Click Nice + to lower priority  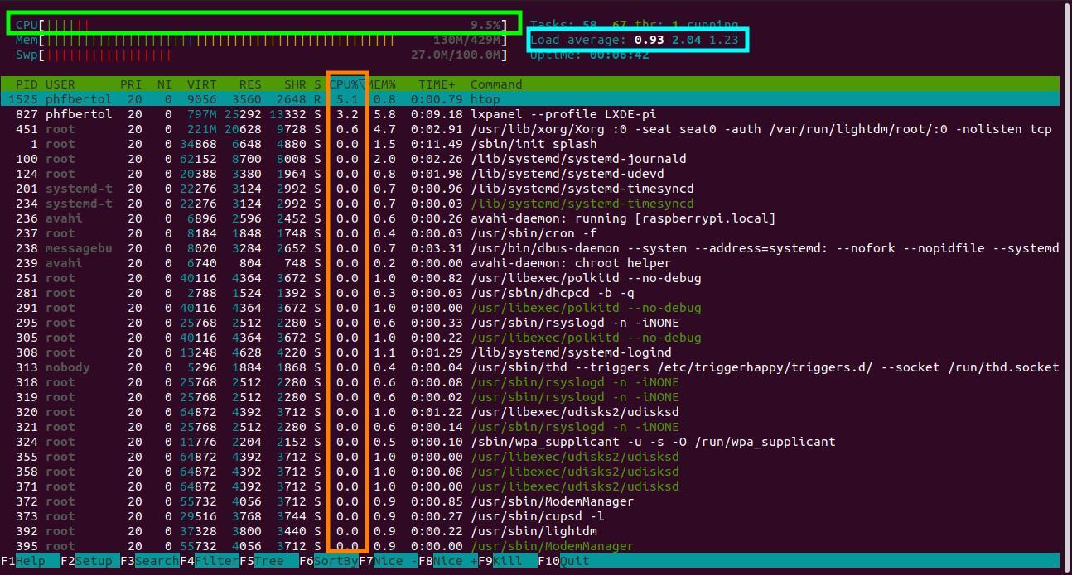(x=447, y=561)
